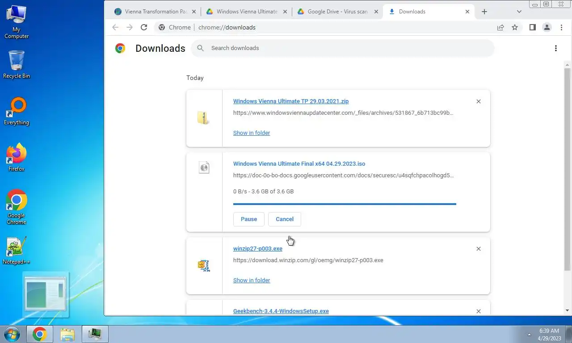Bookmark this tab with the star
This screenshot has width=572, height=343.
point(515,27)
